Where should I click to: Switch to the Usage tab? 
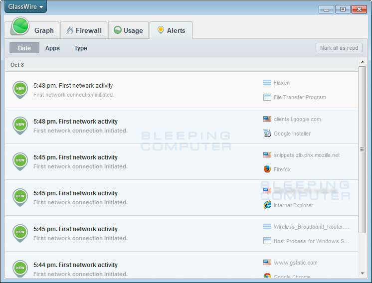(x=128, y=30)
